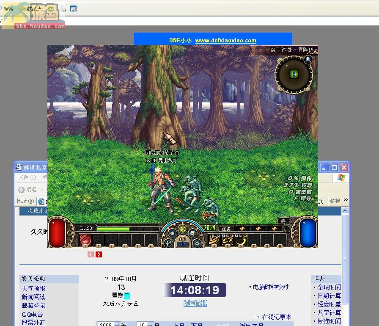
Task: Click the 14:08:19 digital clock display
Action: point(195,290)
